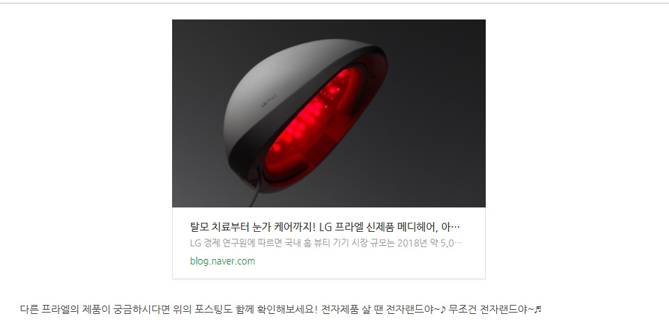Click the phrase 무조건 전자랜드야 in the paragraph
Image resolution: width=669 pixels, height=323 pixels.
point(491,309)
